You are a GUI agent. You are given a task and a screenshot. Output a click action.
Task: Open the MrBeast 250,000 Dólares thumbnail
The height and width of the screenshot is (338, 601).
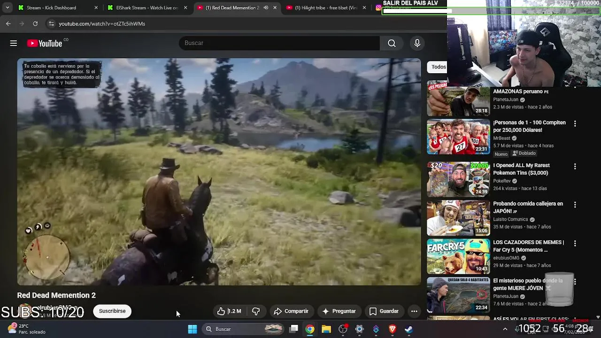pyautogui.click(x=458, y=137)
